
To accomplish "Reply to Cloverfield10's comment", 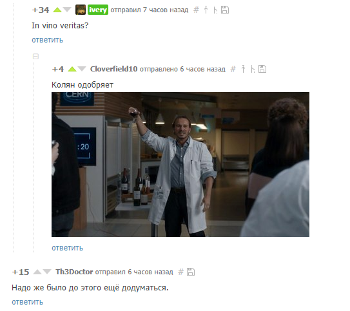I will [68, 248].
